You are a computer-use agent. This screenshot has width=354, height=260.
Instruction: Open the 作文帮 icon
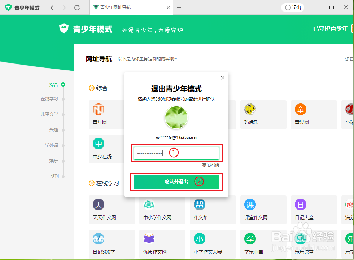(x=199, y=204)
